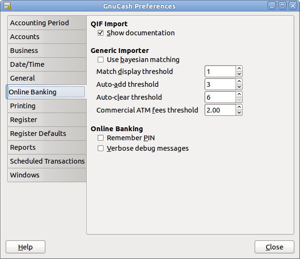Select the Online Banking tab

click(46, 92)
